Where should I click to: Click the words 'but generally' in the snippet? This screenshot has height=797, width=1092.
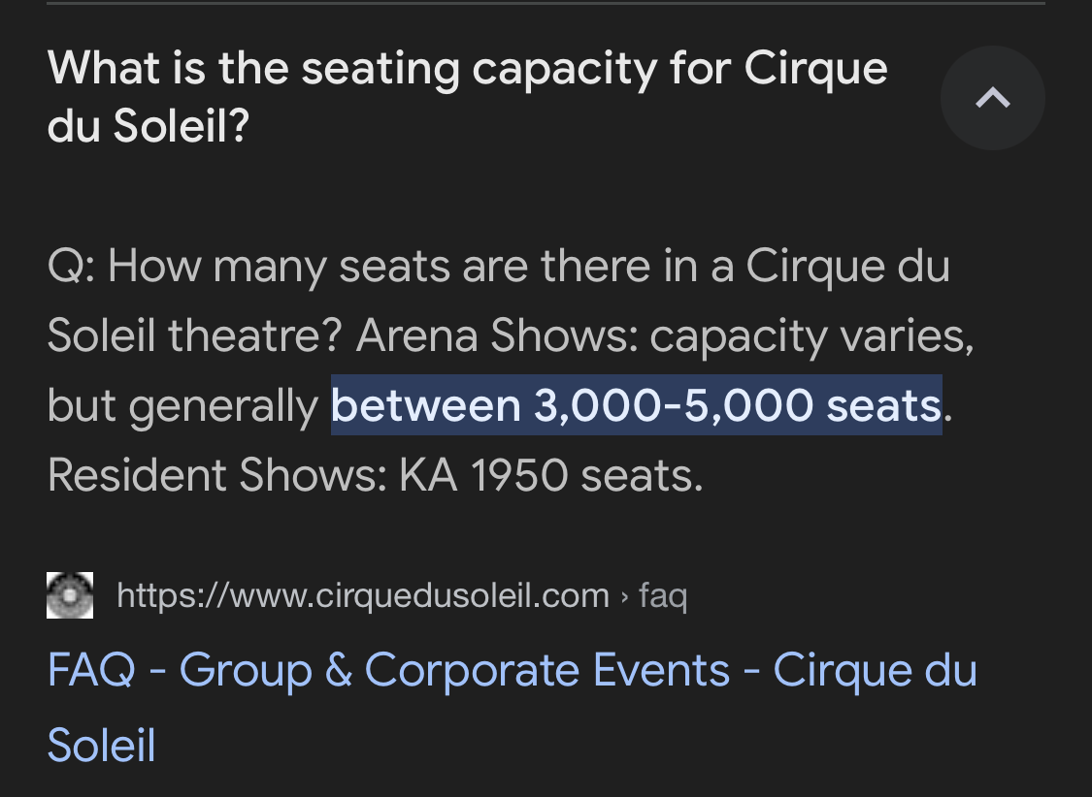click(183, 406)
